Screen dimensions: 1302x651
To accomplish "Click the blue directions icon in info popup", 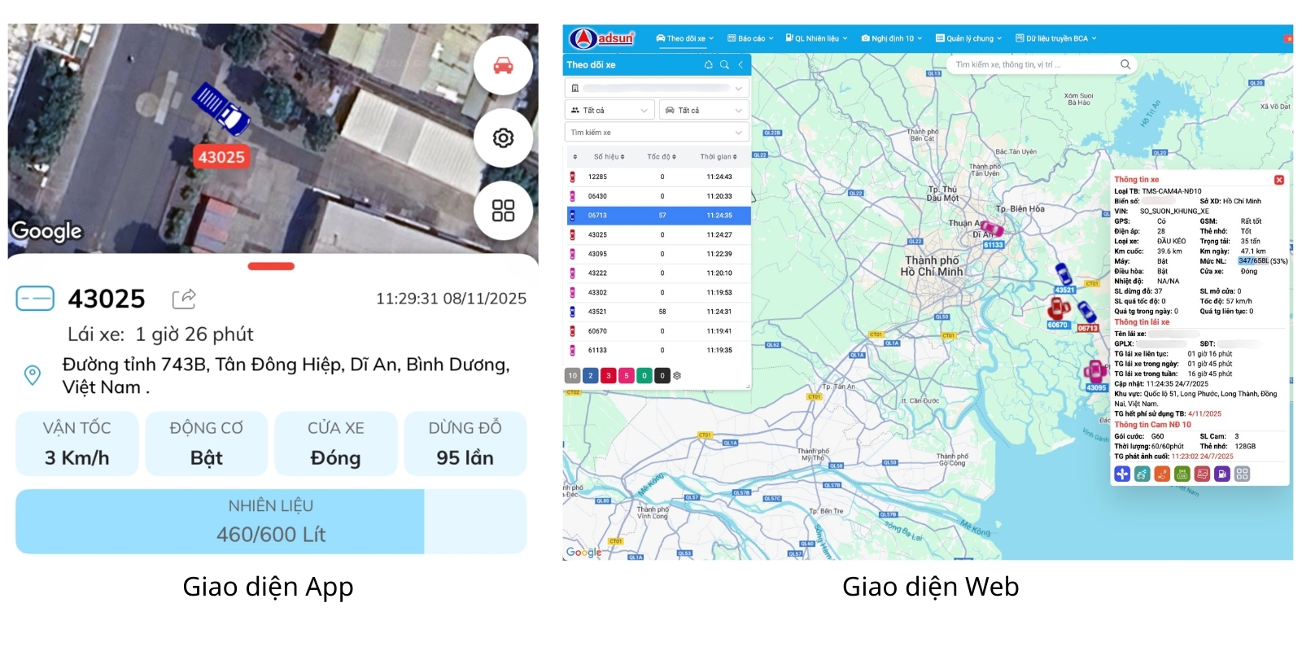I will point(1122,474).
